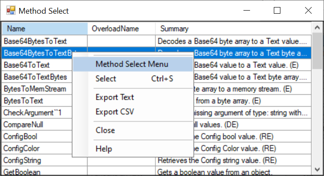Select the Base64ToTextBytes row name
Screen dimensions: 324x176
point(35,77)
